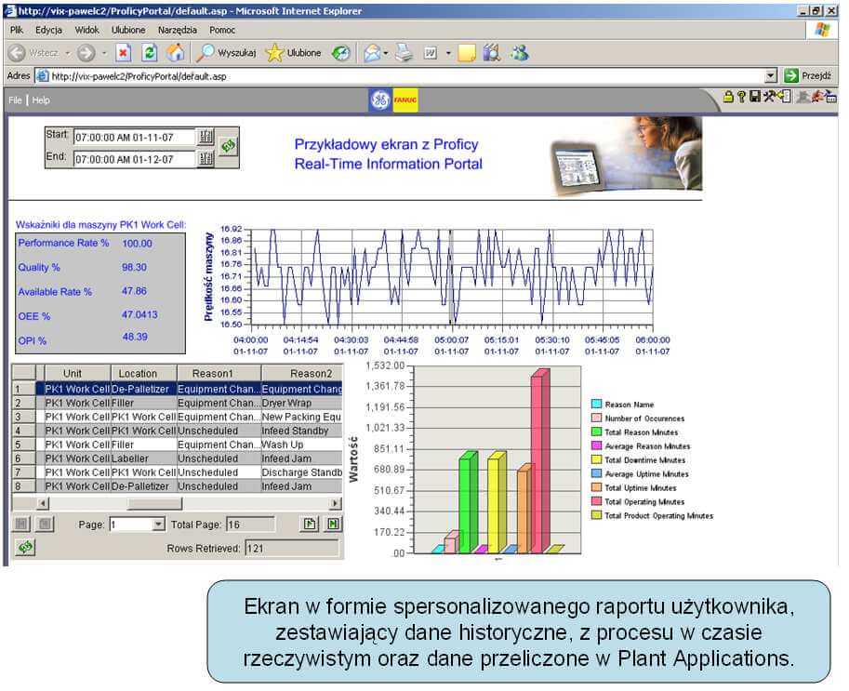Open the Messenger people icon

pyautogui.click(x=520, y=52)
